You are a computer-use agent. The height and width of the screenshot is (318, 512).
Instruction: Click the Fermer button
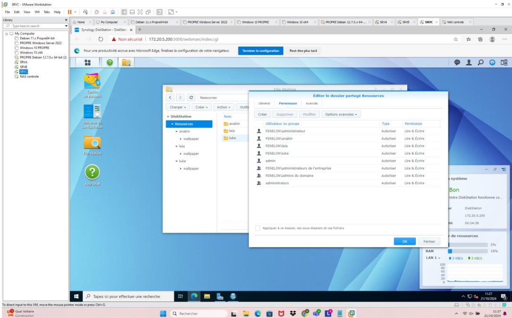(429, 241)
